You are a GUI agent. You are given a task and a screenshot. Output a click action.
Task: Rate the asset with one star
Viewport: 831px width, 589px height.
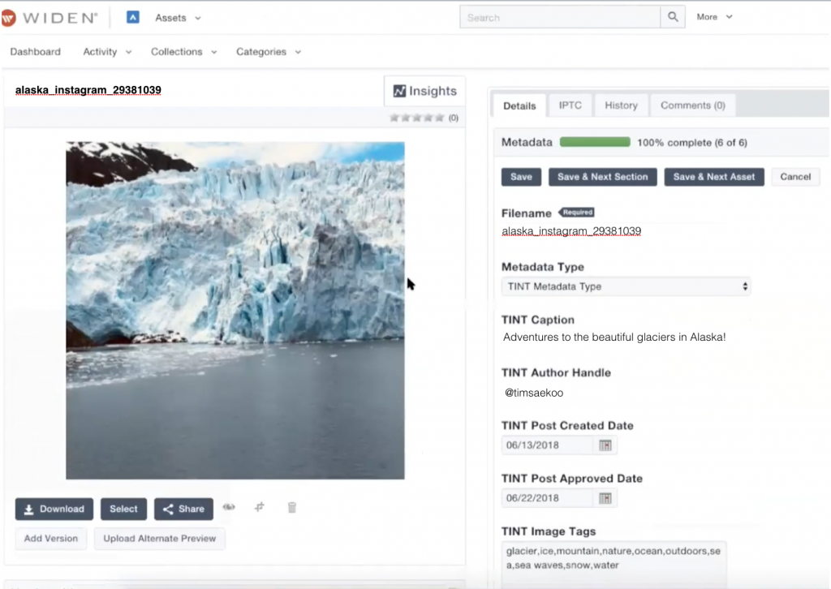[394, 118]
